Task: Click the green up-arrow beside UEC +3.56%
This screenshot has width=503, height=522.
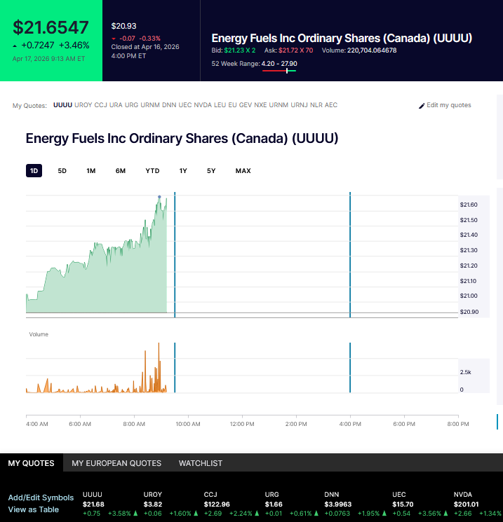Action: pyautogui.click(x=445, y=514)
